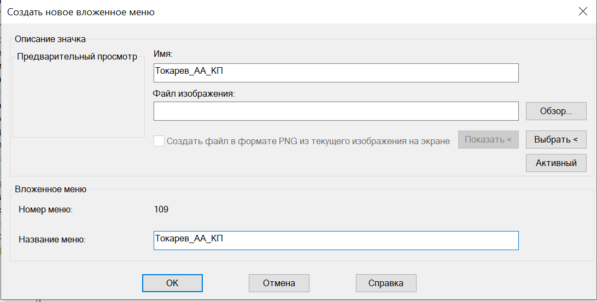Click the Описание значка group heading
This screenshot has height=302, width=597.
(x=50, y=39)
